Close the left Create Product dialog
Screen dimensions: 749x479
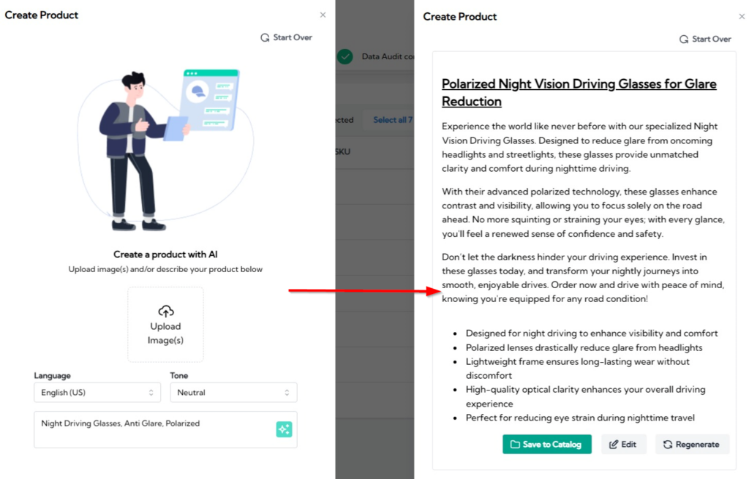pyautogui.click(x=323, y=14)
